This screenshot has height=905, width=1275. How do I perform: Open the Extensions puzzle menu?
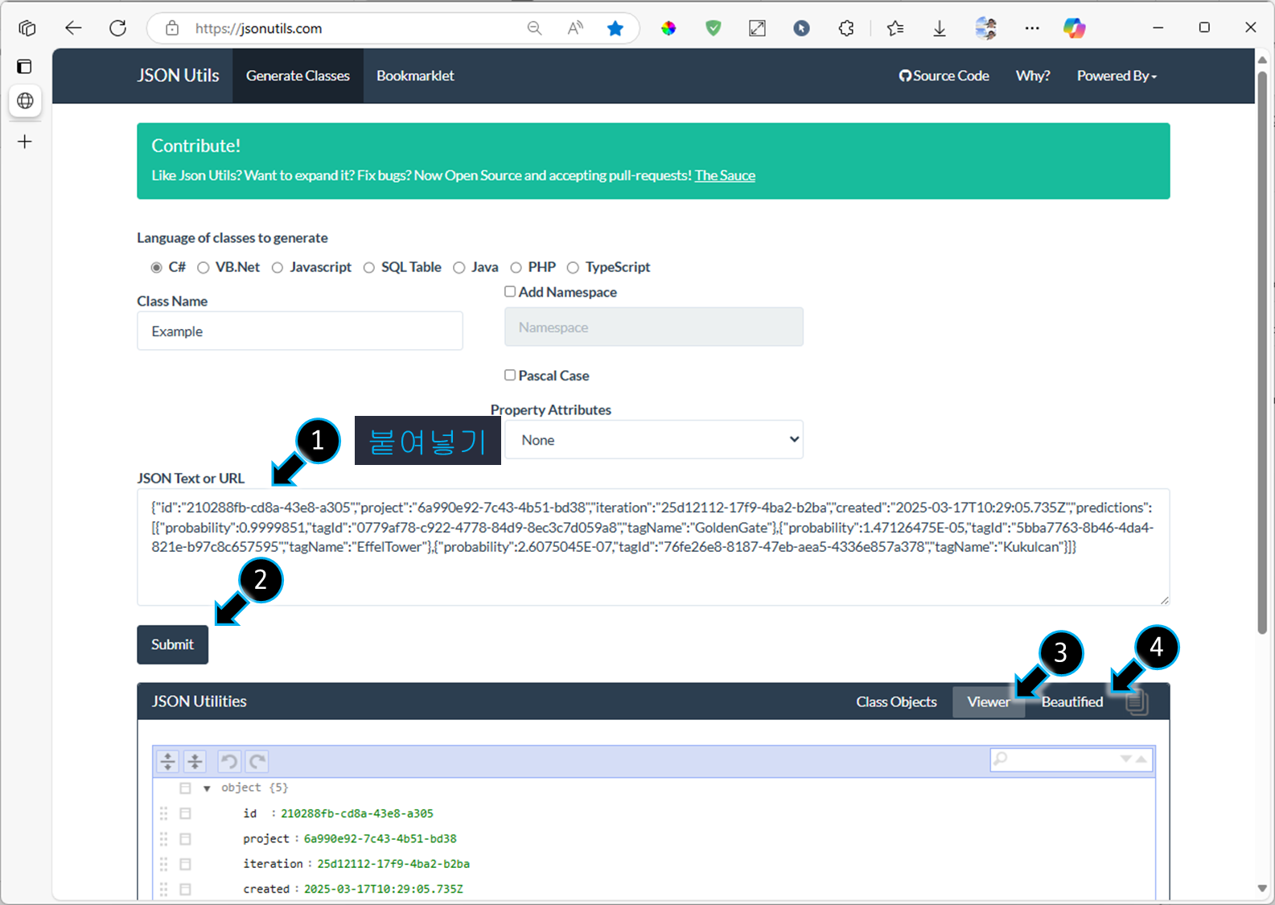846,28
